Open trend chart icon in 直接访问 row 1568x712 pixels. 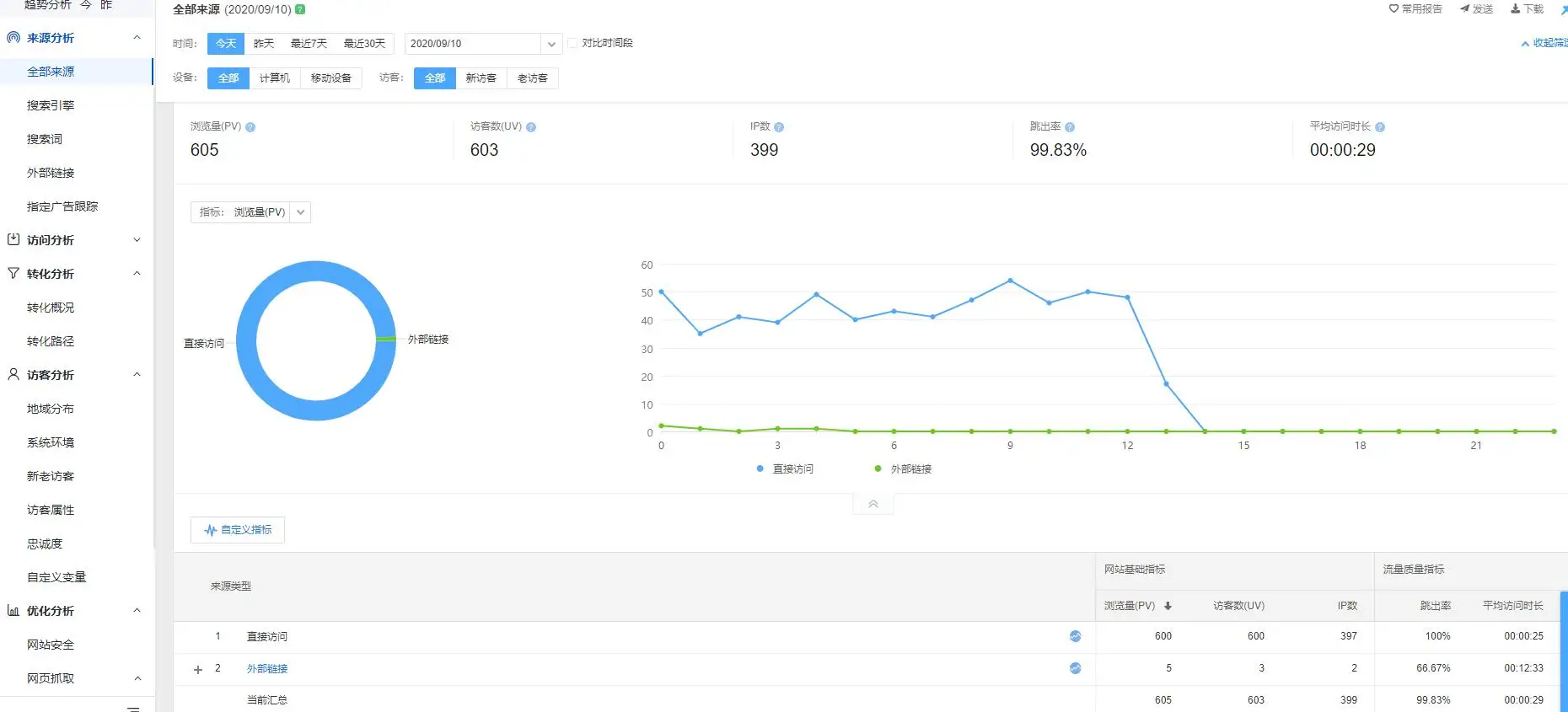(x=1075, y=636)
